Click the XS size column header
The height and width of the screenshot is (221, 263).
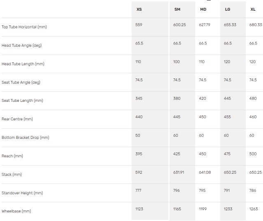pos(139,9)
